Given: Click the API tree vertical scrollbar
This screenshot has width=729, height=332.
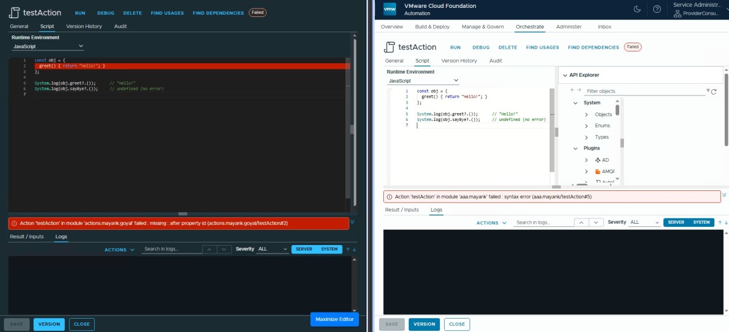Looking at the screenshot, I should click(x=617, y=110).
